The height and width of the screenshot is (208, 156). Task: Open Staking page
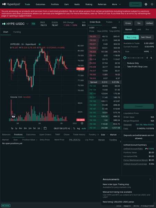(89, 5)
